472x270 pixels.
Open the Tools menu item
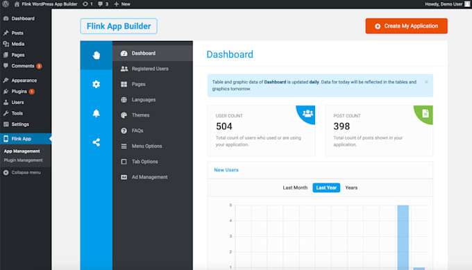26,113
